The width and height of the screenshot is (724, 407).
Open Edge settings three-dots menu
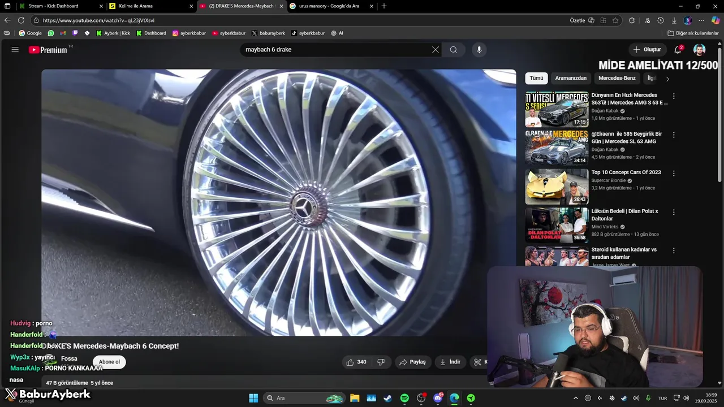click(701, 20)
